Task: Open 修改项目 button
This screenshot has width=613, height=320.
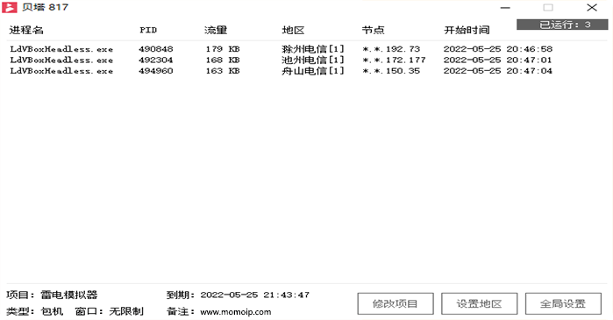Action: [x=396, y=303]
